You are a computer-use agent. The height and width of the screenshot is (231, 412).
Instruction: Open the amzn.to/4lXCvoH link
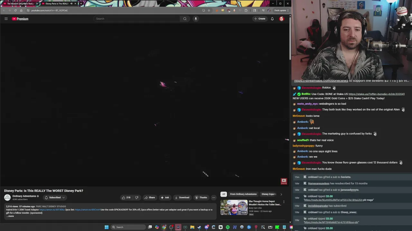87,210
